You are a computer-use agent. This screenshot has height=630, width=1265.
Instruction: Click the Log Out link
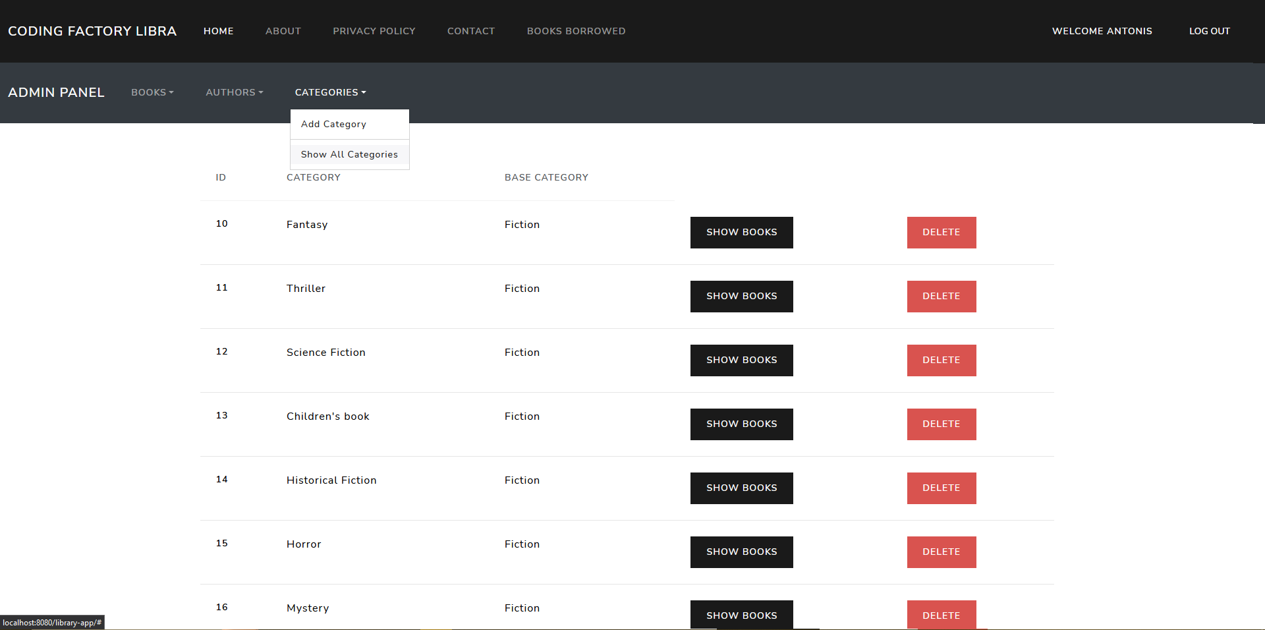pos(1209,31)
